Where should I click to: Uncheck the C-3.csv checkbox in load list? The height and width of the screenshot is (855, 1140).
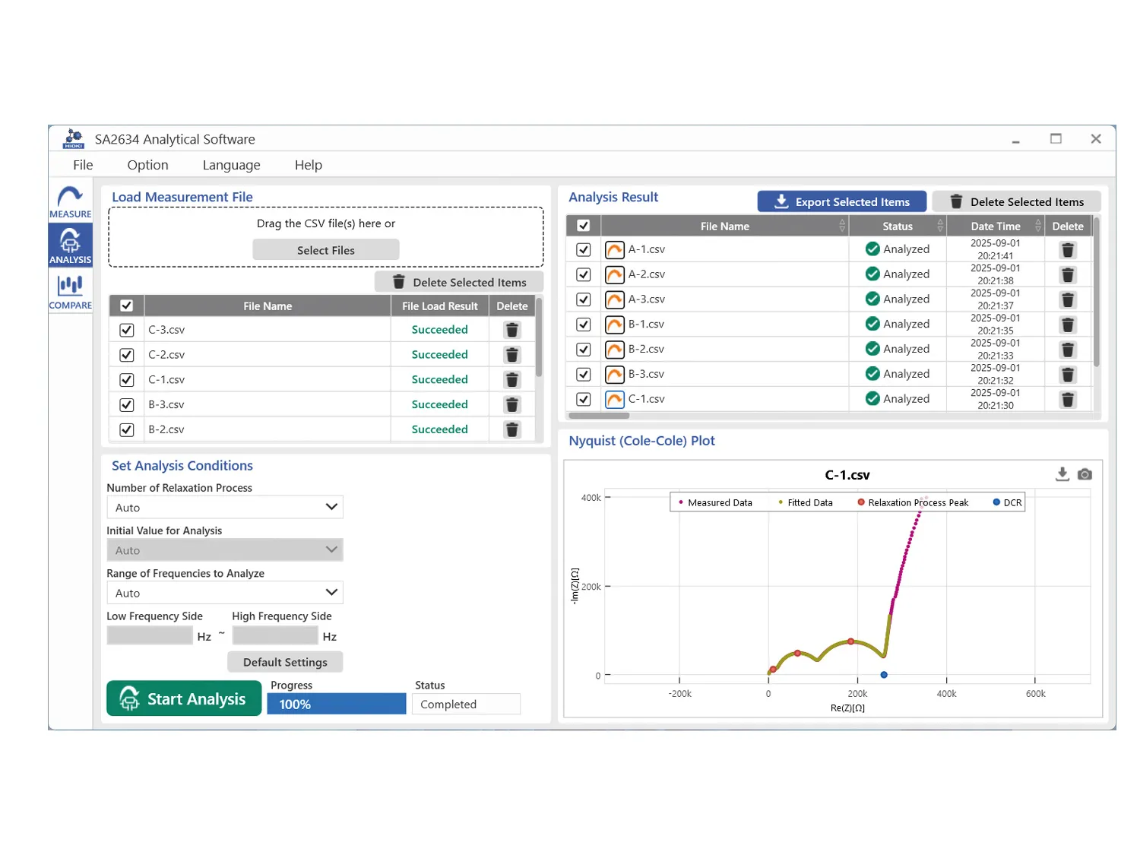click(x=127, y=330)
